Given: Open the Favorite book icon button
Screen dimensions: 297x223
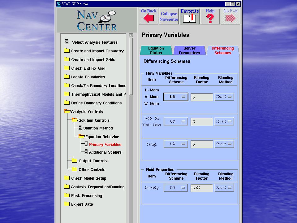Looking at the screenshot, I should pos(190,16).
